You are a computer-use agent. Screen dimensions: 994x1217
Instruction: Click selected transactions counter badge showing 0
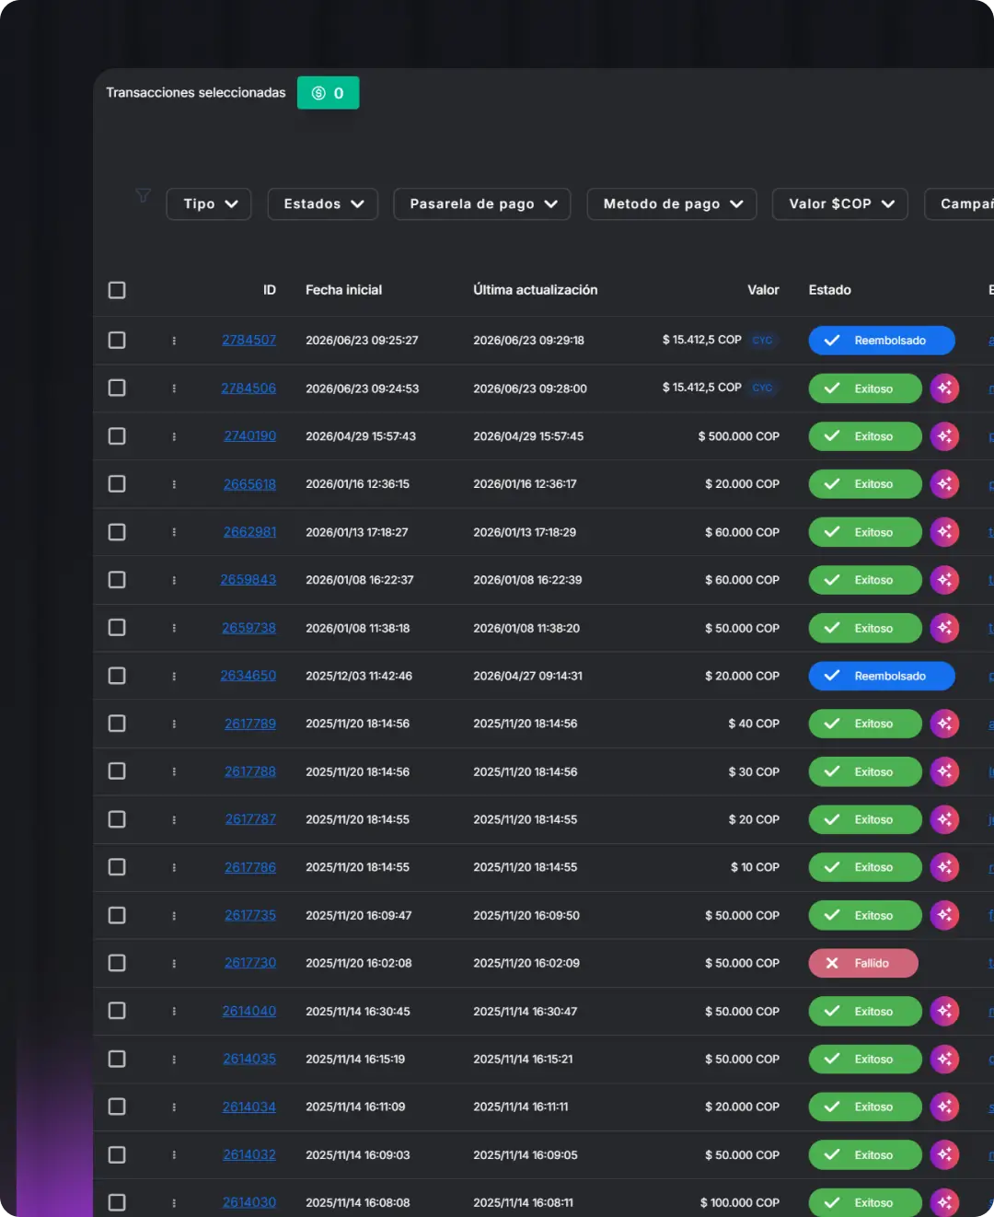click(328, 93)
